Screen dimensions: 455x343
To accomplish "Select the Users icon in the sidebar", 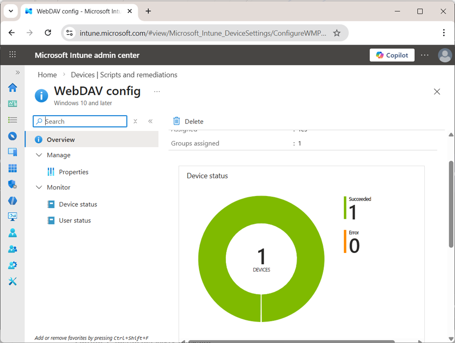I will [x=13, y=232].
